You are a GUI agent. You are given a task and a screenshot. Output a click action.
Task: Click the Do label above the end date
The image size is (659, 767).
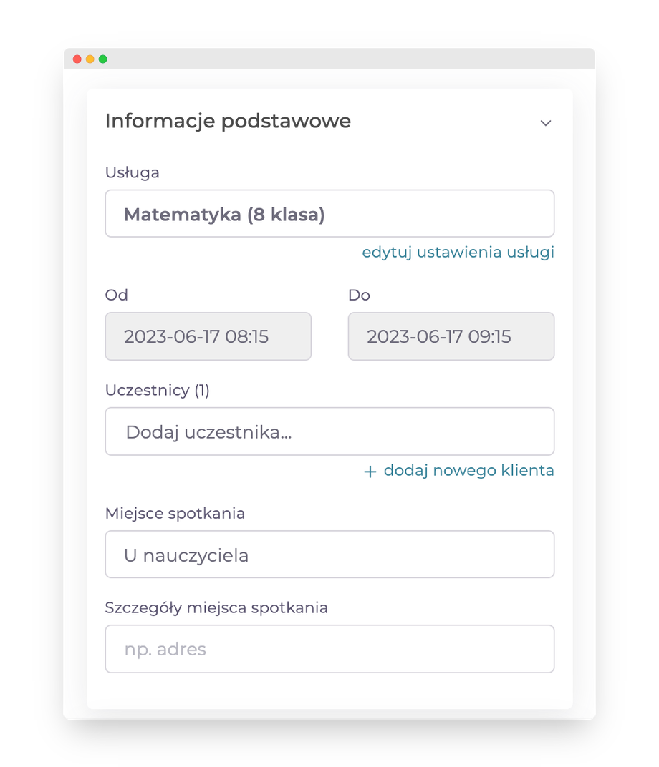(x=359, y=295)
